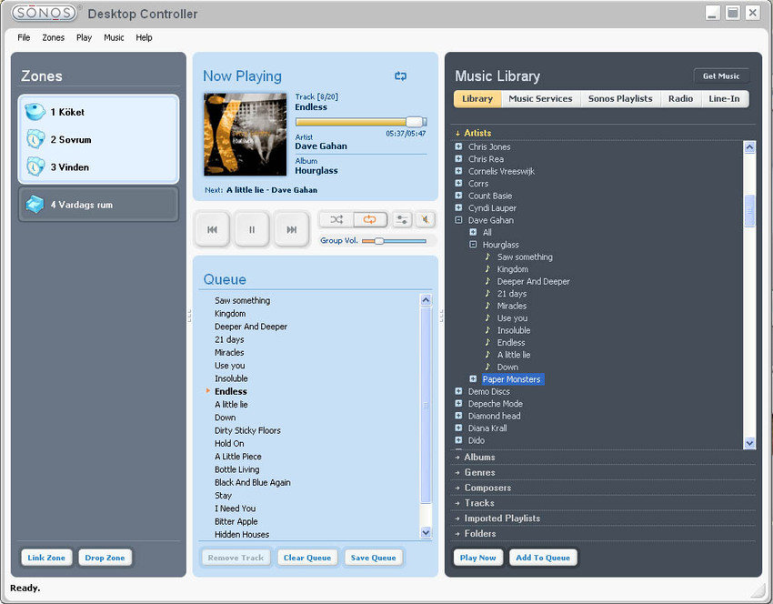
Task: Pause playback
Action: pyautogui.click(x=252, y=229)
